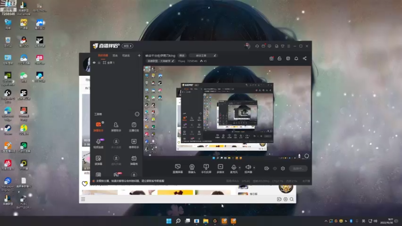Start recording with the camera icon
Viewport: 402px width, 226px height.
(x=267, y=168)
